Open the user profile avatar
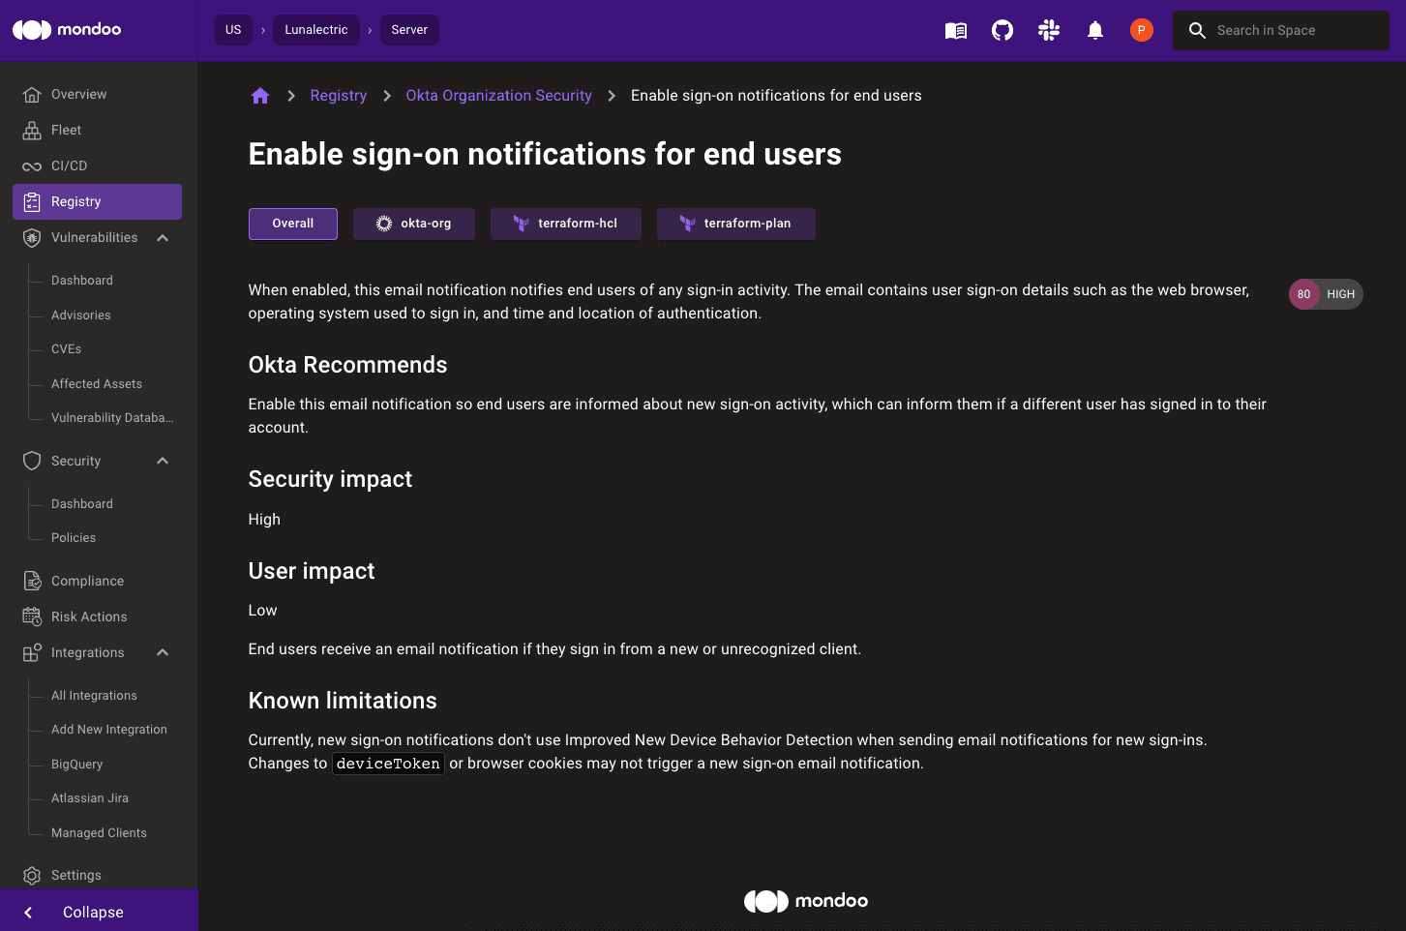Viewport: 1406px width, 931px height. click(1142, 31)
